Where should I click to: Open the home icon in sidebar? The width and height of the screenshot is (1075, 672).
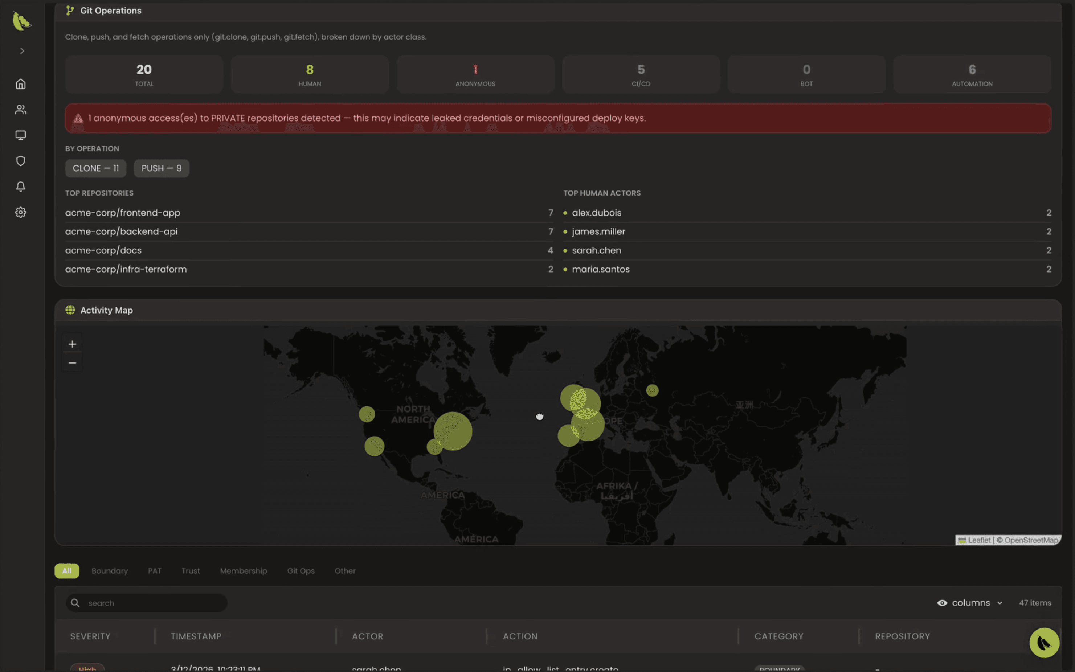(20, 84)
